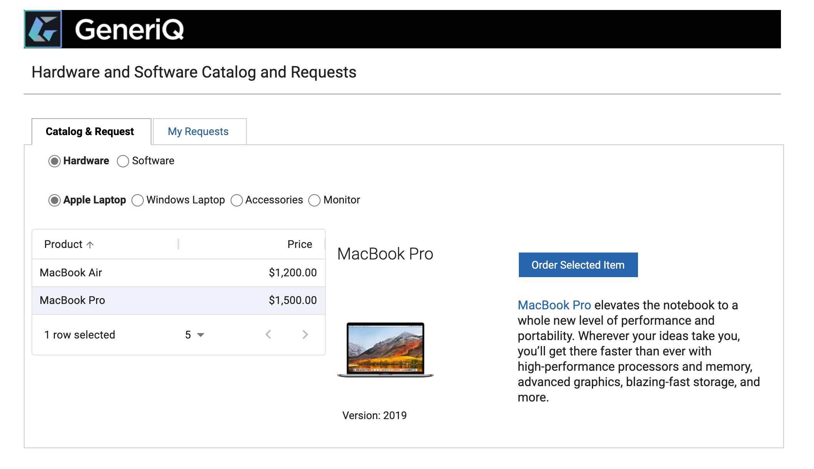Select the Software radio button

coord(123,161)
